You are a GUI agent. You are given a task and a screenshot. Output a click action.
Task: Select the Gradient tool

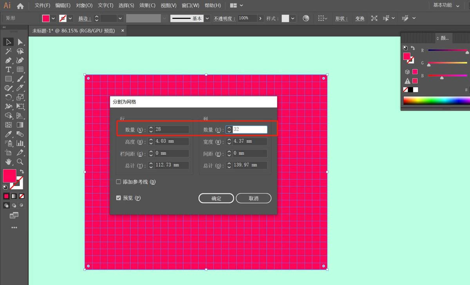click(x=21, y=125)
